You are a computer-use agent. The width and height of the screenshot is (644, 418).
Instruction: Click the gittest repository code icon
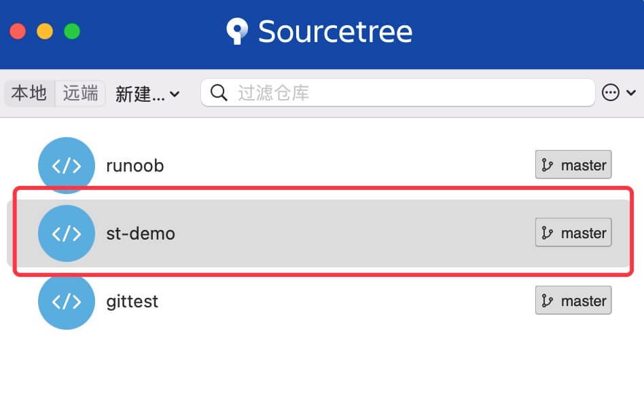67,301
